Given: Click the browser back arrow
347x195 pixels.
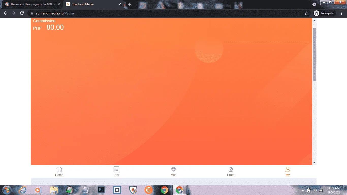Looking at the screenshot, I should (x=6, y=13).
